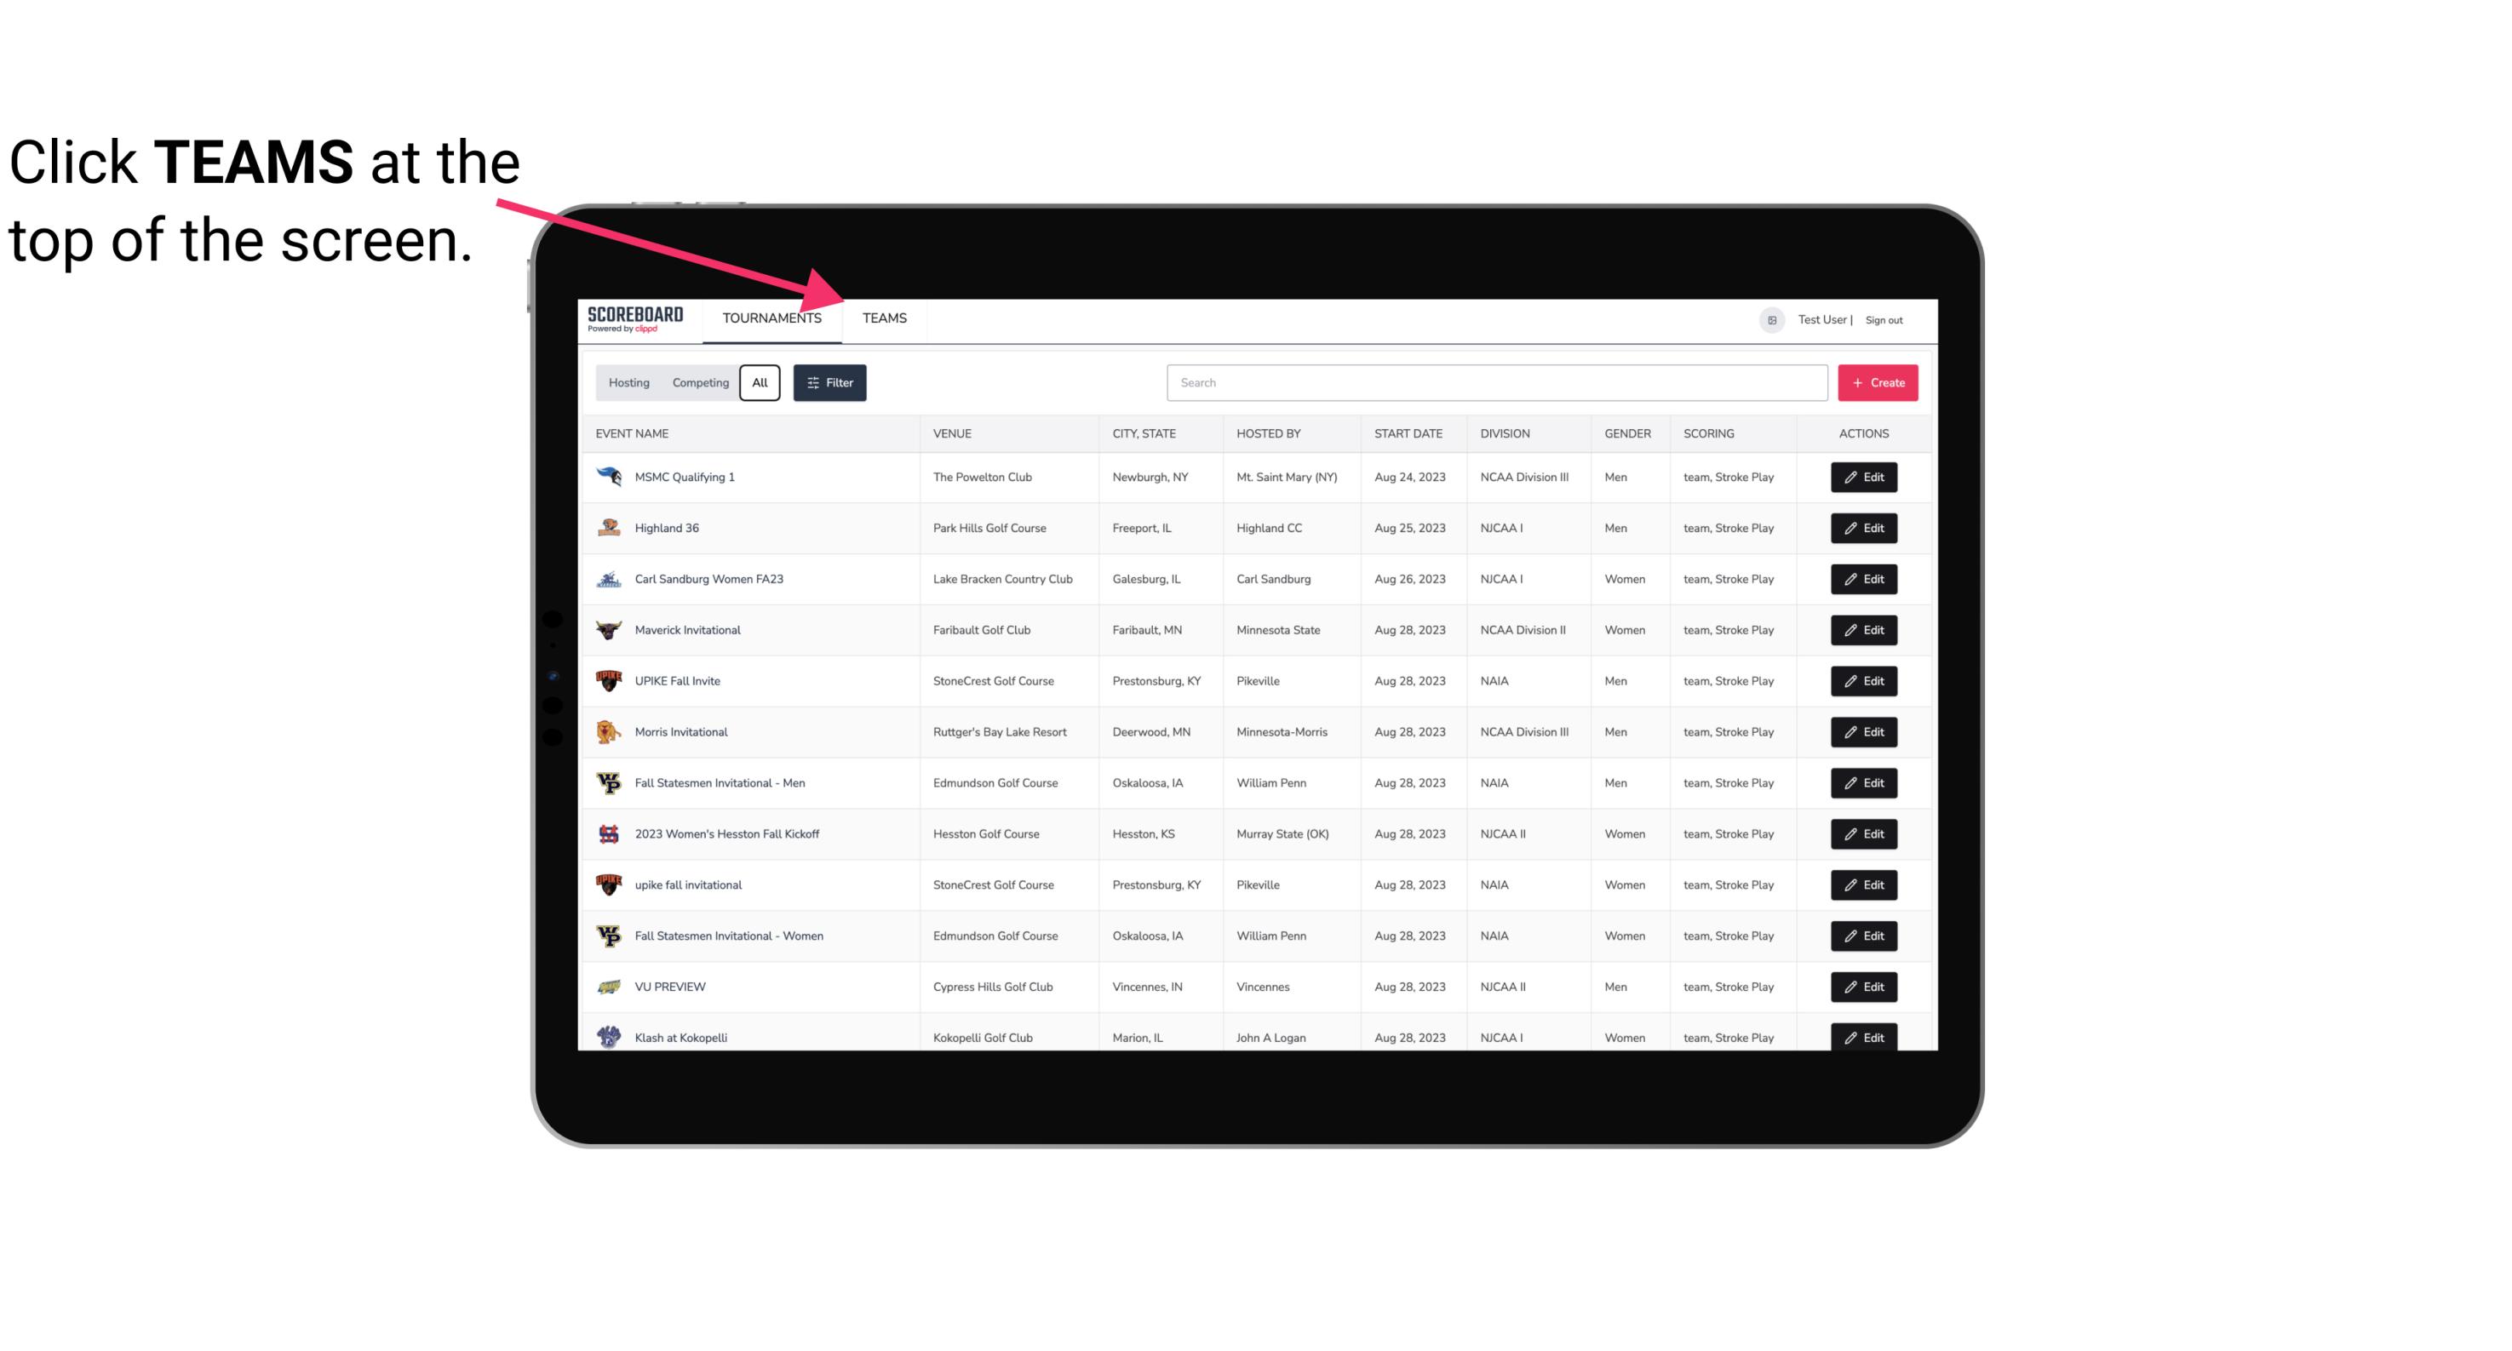Toggle the Competing filter button
The image size is (2512, 1351).
pos(699,383)
